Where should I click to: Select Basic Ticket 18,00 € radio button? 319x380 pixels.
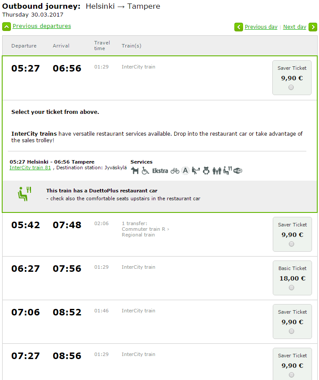pos(292,288)
